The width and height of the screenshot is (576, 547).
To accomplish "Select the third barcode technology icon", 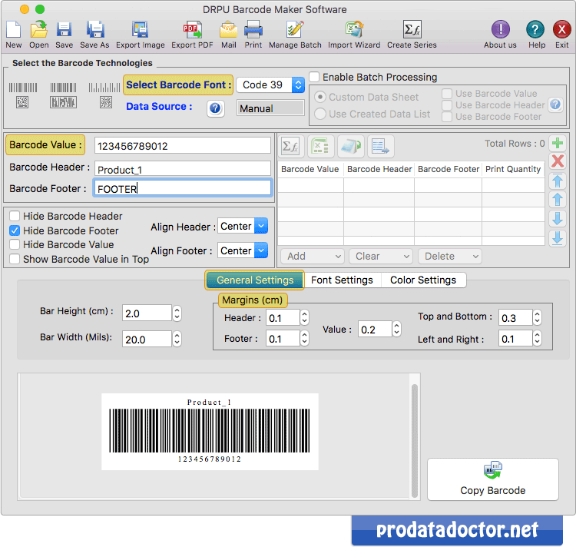I will (x=104, y=95).
